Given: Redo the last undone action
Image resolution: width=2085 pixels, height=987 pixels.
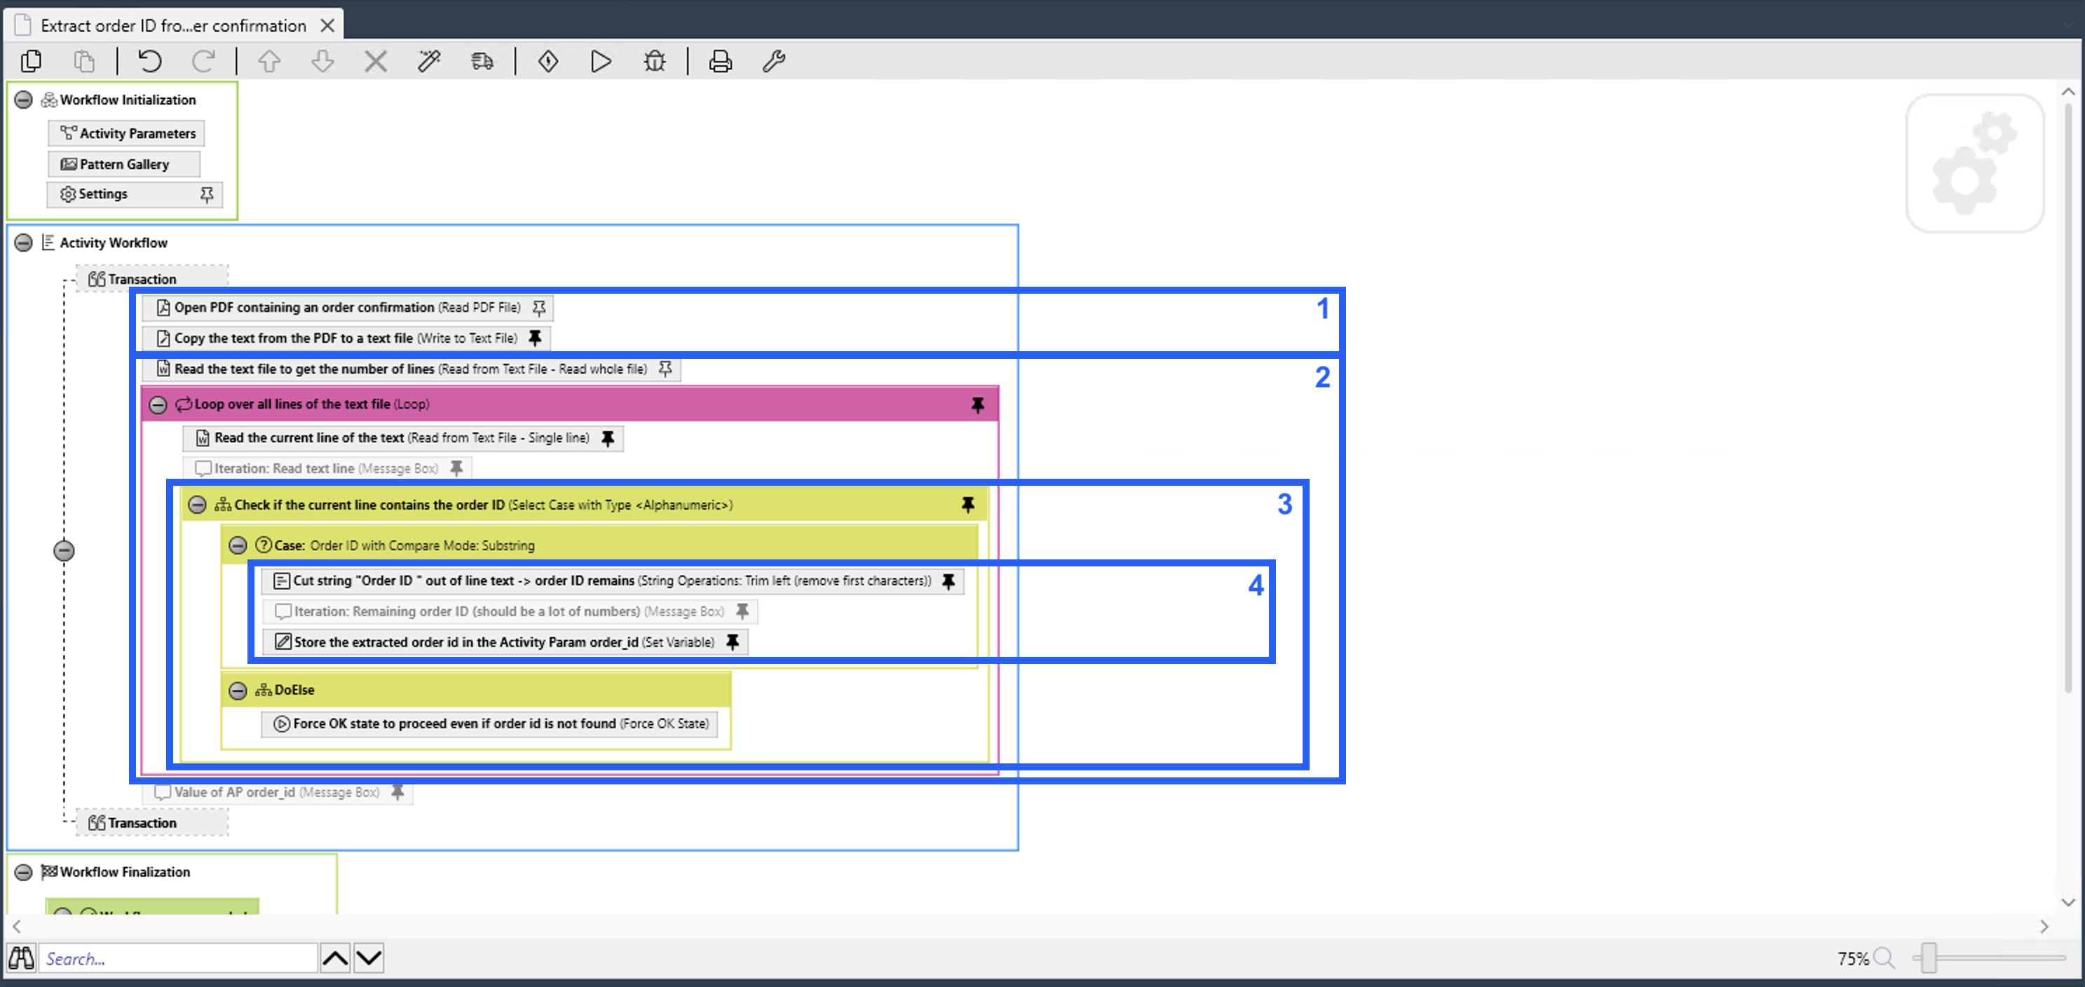Looking at the screenshot, I should pyautogui.click(x=204, y=61).
